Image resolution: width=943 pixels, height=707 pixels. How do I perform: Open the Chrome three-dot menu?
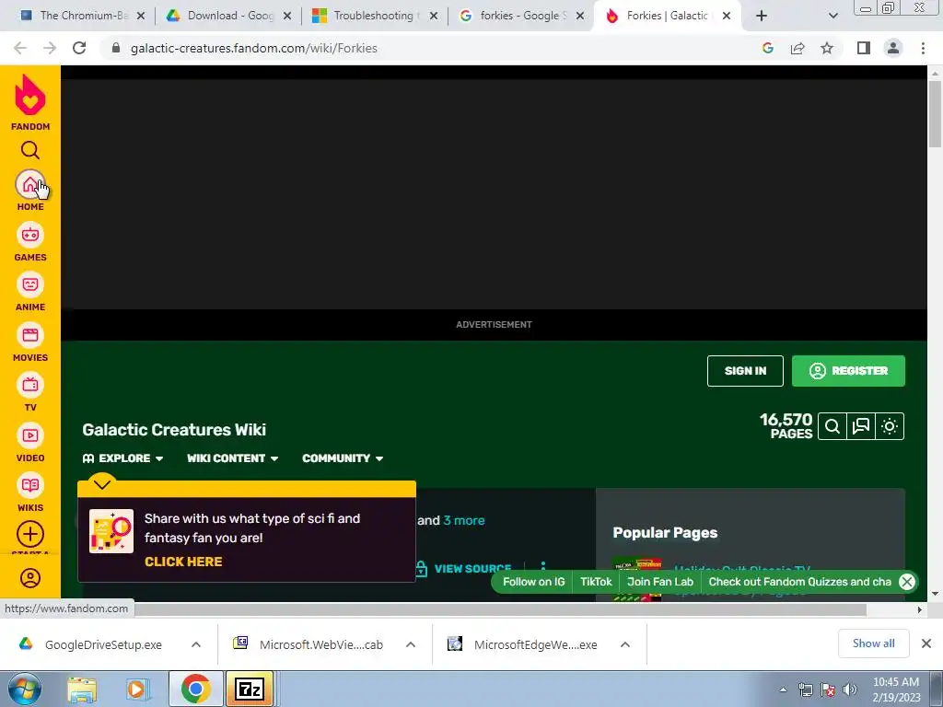click(923, 48)
